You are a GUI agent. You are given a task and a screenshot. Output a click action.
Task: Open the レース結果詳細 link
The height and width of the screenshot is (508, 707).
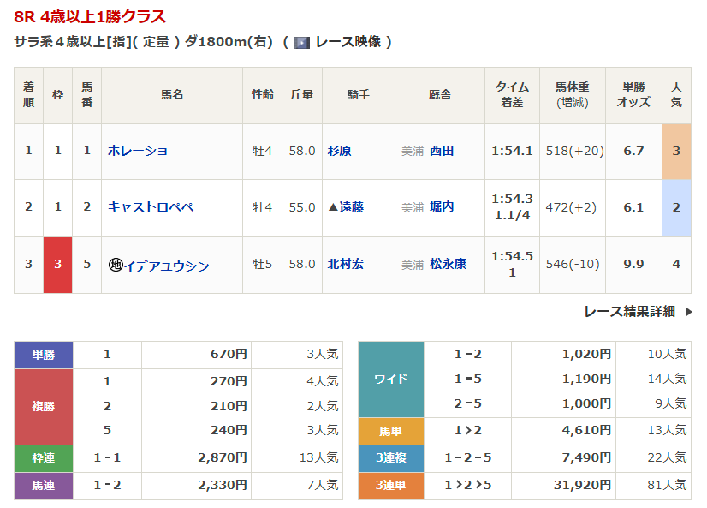point(629,312)
